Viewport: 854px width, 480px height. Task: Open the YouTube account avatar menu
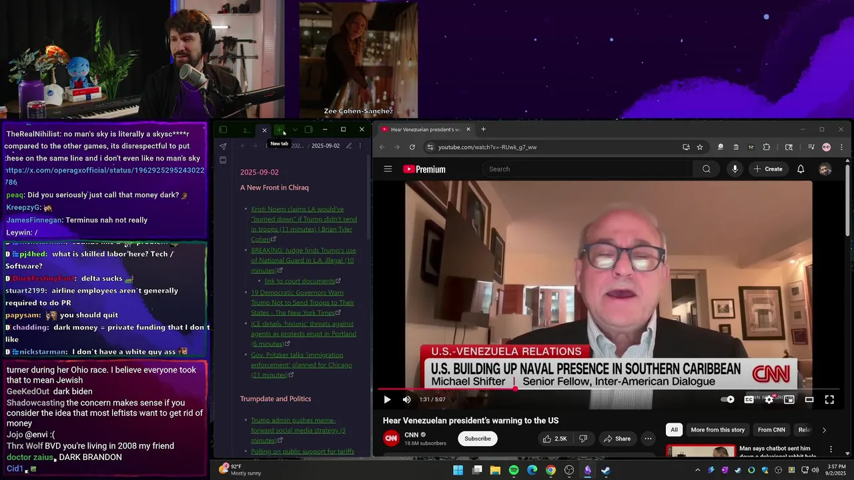coord(825,169)
